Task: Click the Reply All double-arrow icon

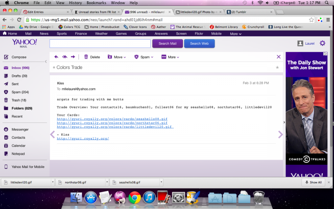Action: (x=65, y=57)
